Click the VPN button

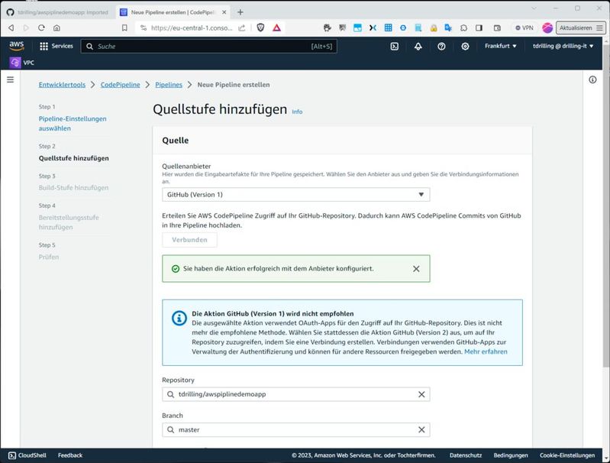pyautogui.click(x=524, y=28)
